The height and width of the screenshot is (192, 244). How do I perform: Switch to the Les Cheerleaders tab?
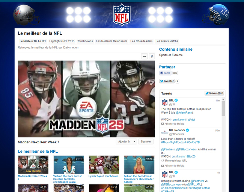(x=142, y=41)
